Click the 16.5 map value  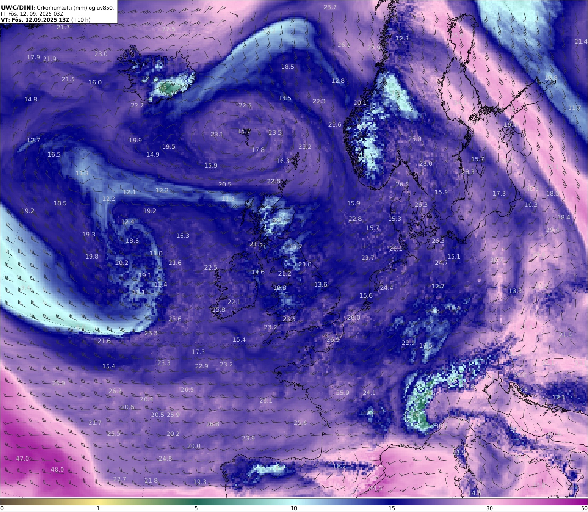tap(54, 155)
